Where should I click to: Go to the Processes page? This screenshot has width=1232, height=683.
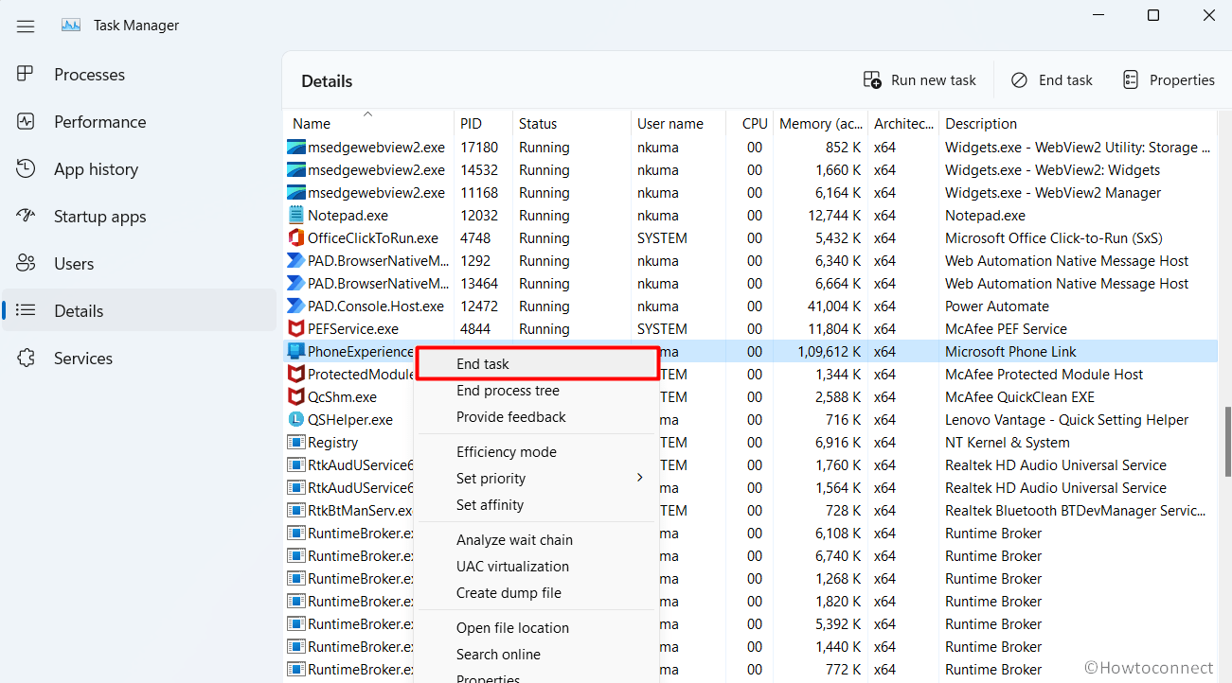click(139, 74)
